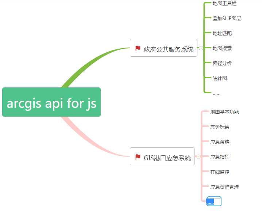Select the central node arcgis api for js

[x=51, y=102]
